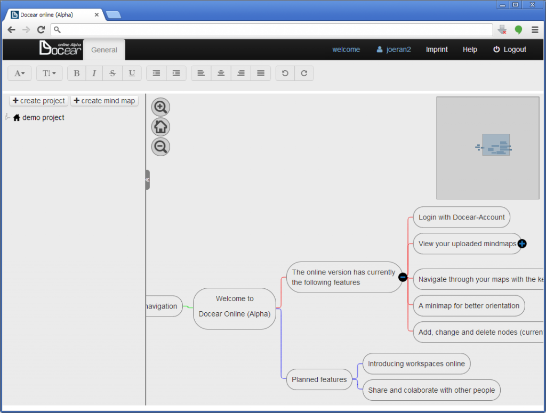Viewport: 546px width, 413px height.
Task: Open the Imprint page
Action: click(437, 50)
